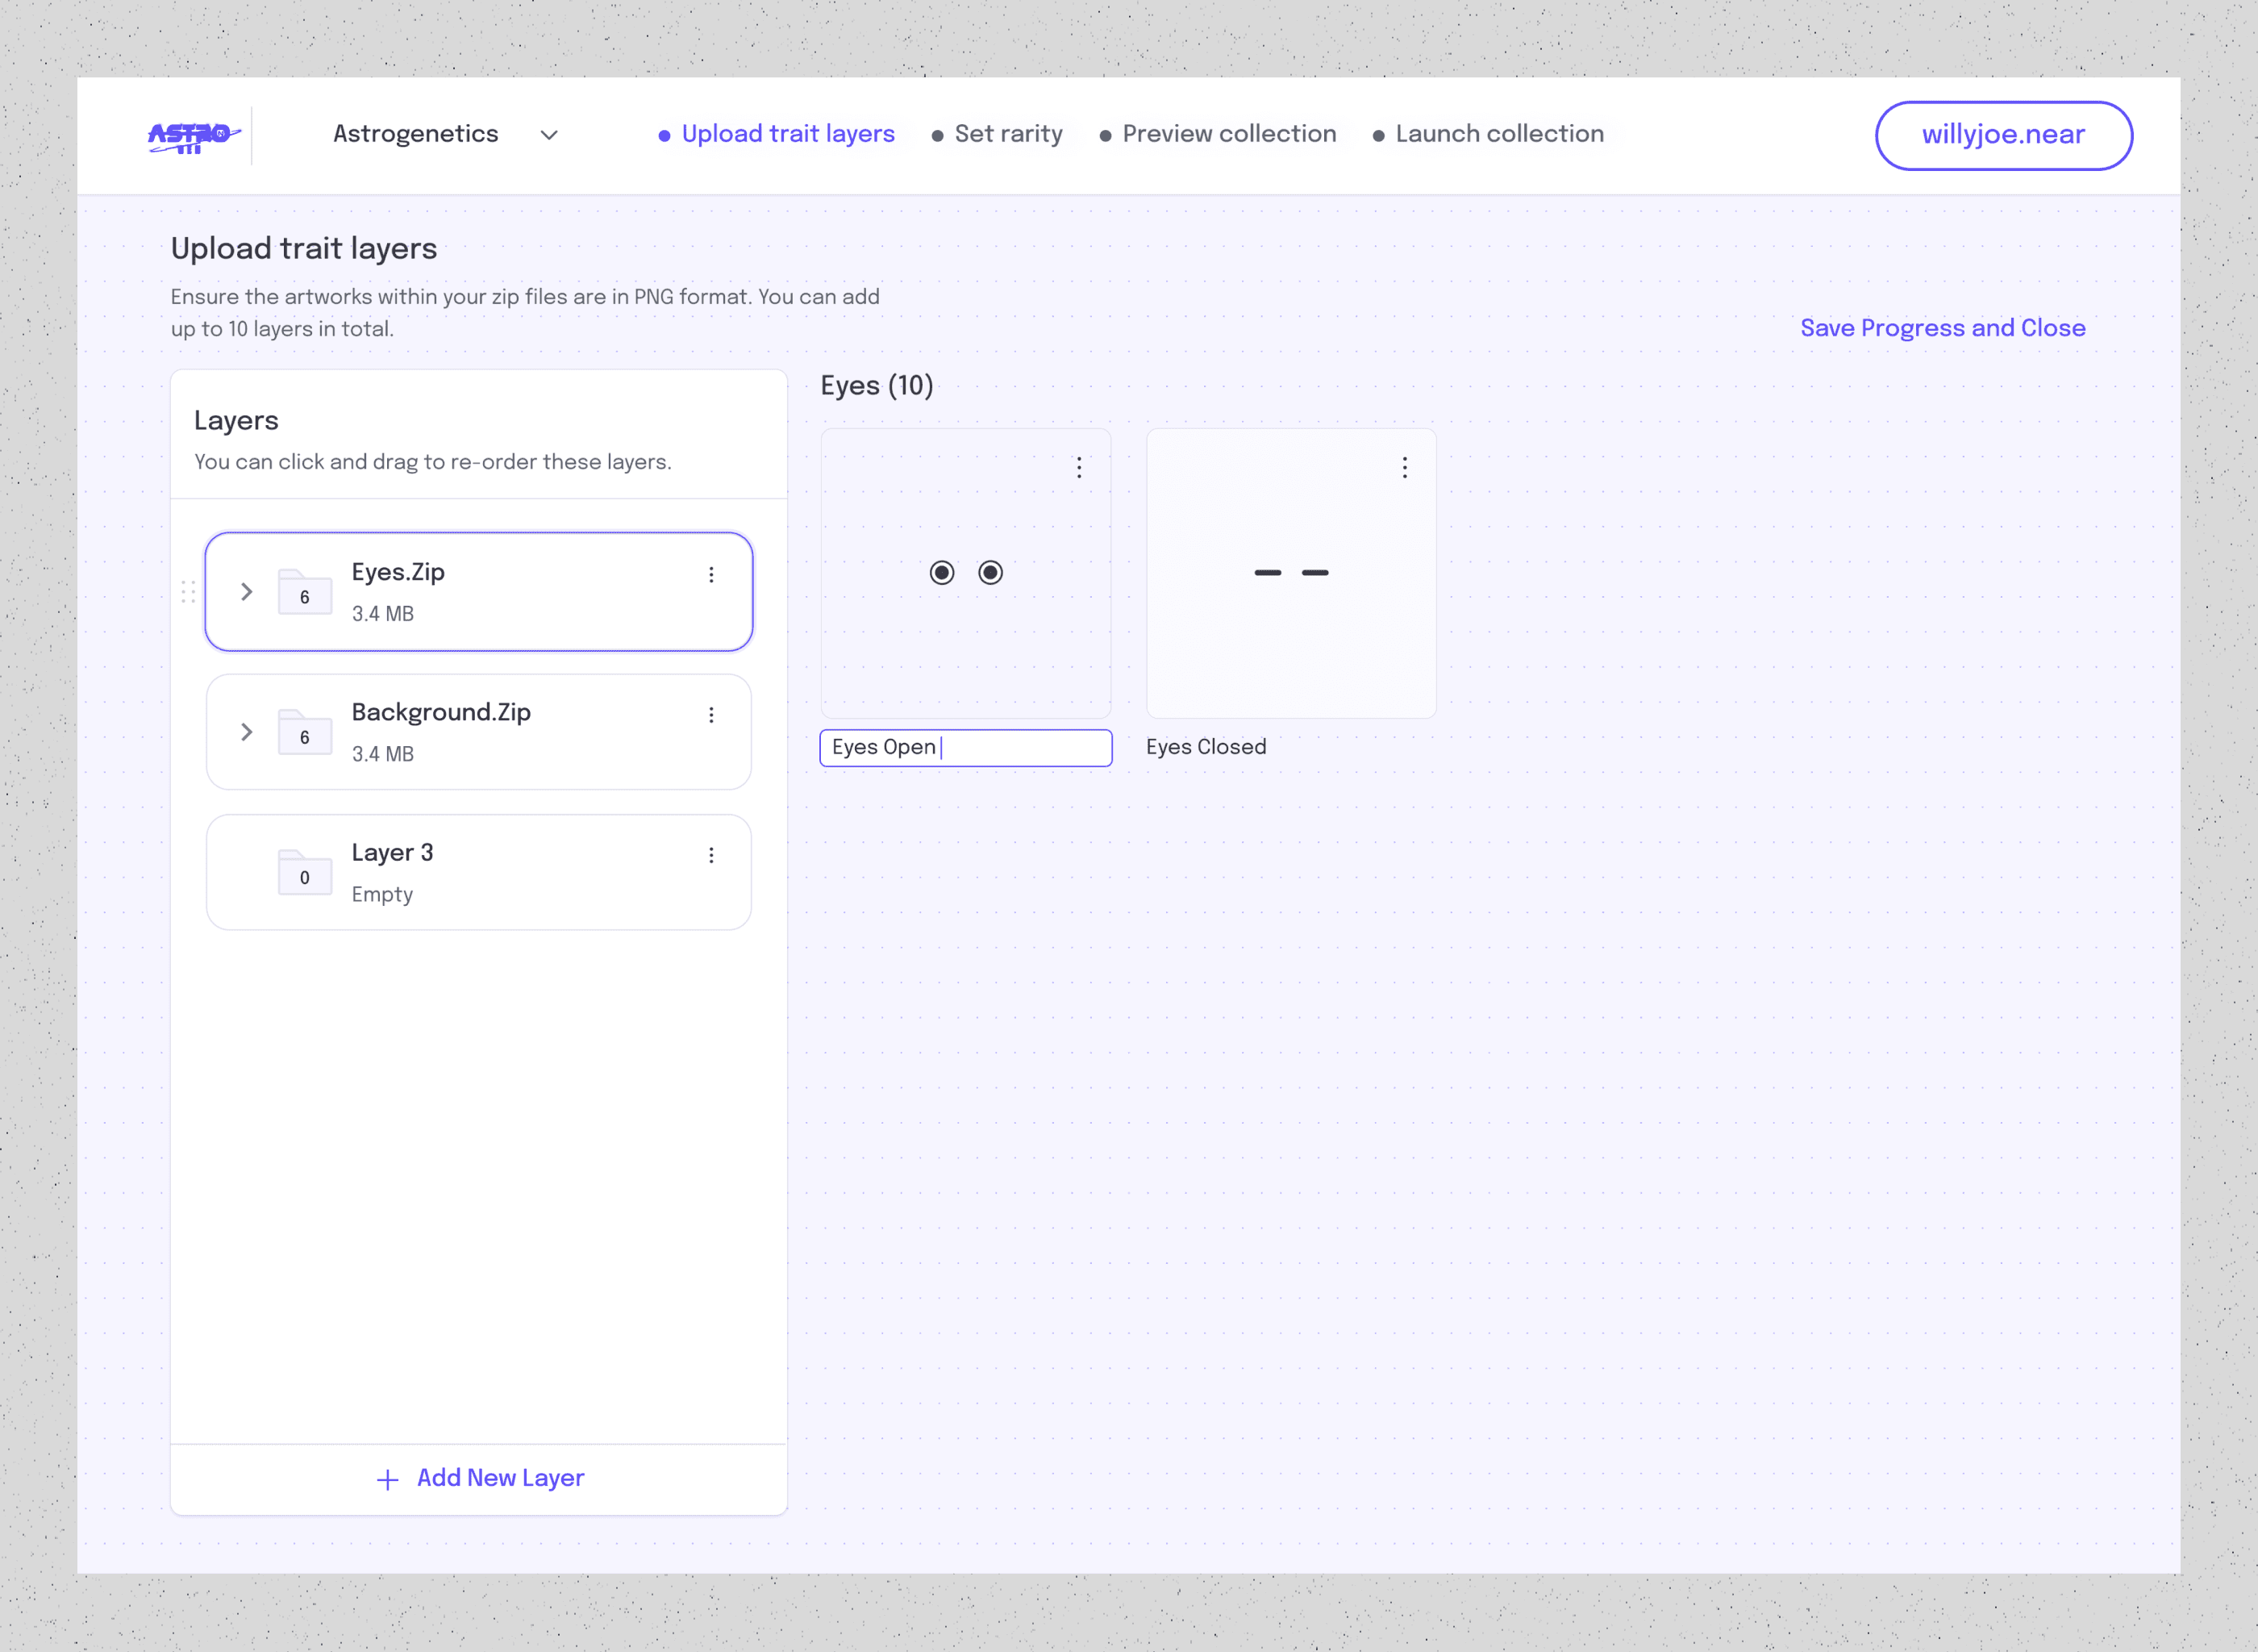
Task: Click Save Progress and Close link
Action: click(1942, 328)
